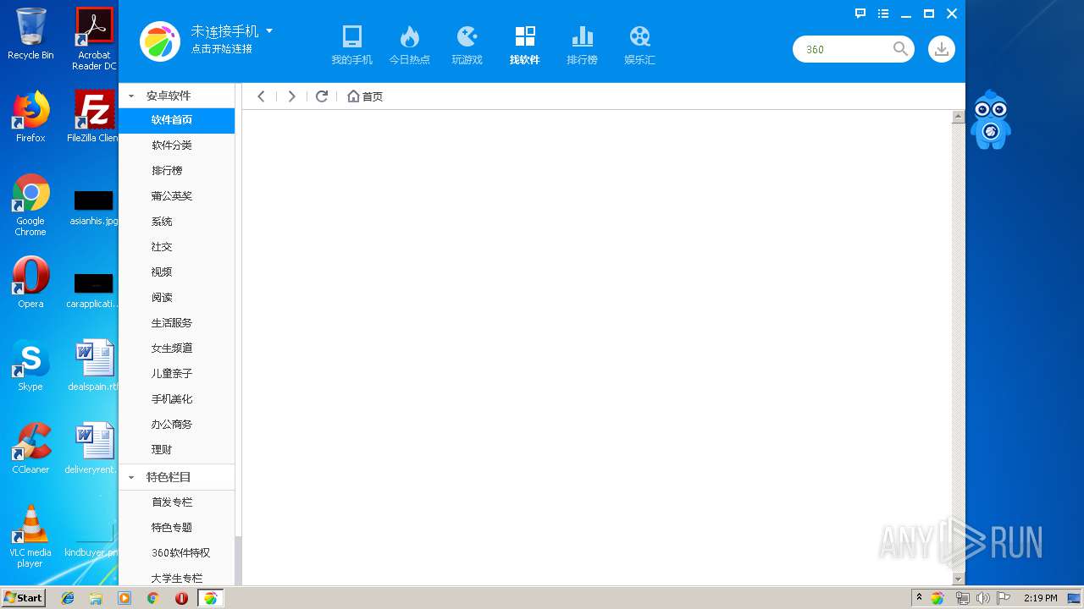
Task: Refresh the page with reload icon
Action: [x=322, y=96]
